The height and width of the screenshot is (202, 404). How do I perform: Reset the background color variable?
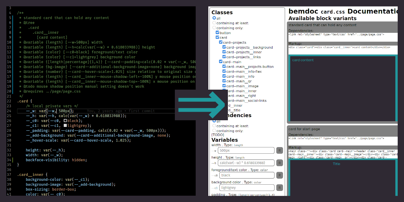(279, 187)
